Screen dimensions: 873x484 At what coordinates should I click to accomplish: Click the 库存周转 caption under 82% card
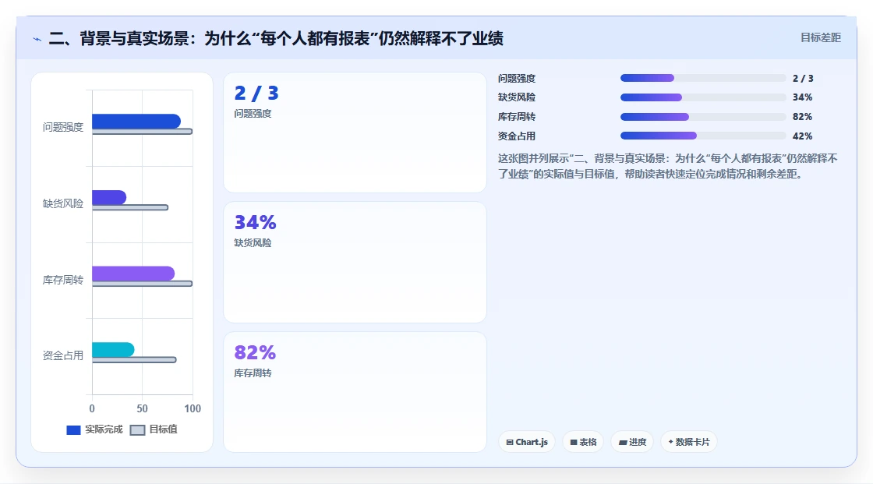point(253,373)
